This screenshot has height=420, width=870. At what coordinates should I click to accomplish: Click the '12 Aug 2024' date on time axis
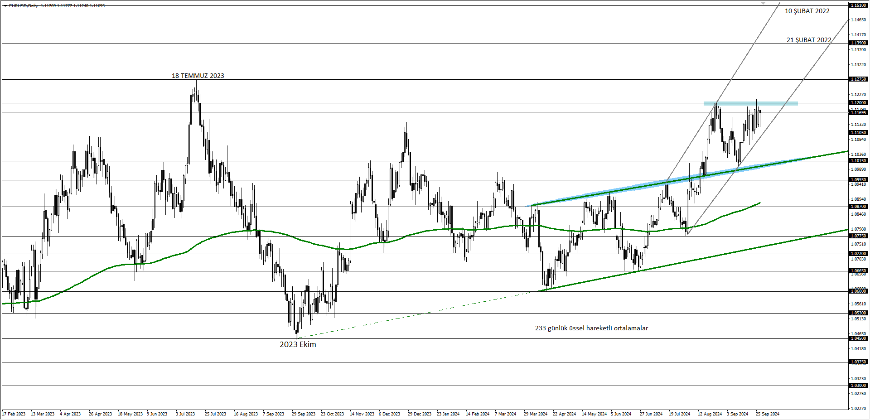point(710,414)
